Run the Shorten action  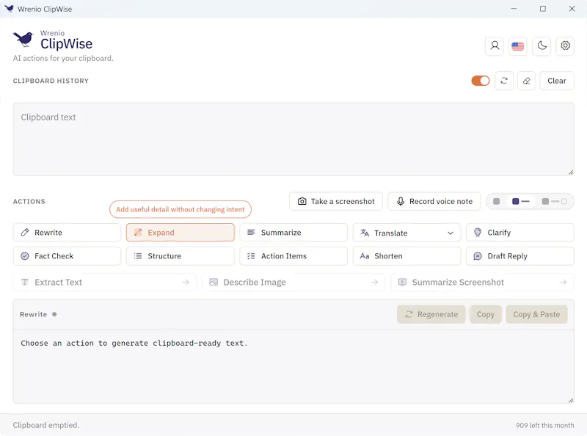tap(406, 256)
